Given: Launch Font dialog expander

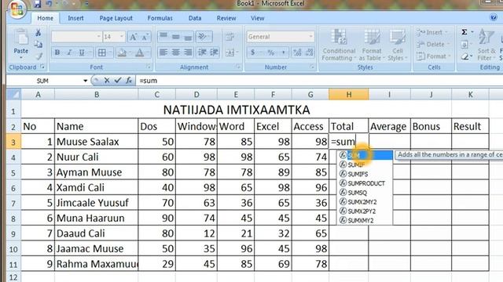Looking at the screenshot, I should tap(149, 67).
